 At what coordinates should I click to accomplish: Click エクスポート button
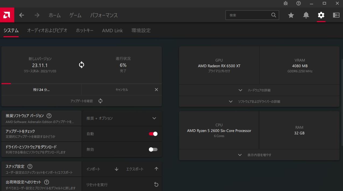pyautogui.click(x=142, y=169)
